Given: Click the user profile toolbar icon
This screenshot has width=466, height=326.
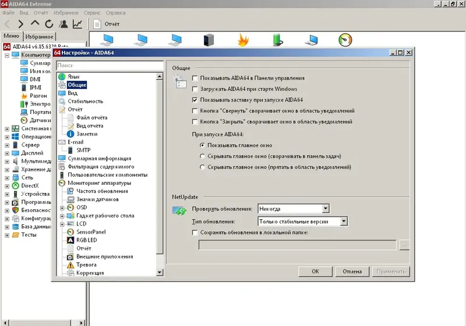Looking at the screenshot, I should 63,24.
